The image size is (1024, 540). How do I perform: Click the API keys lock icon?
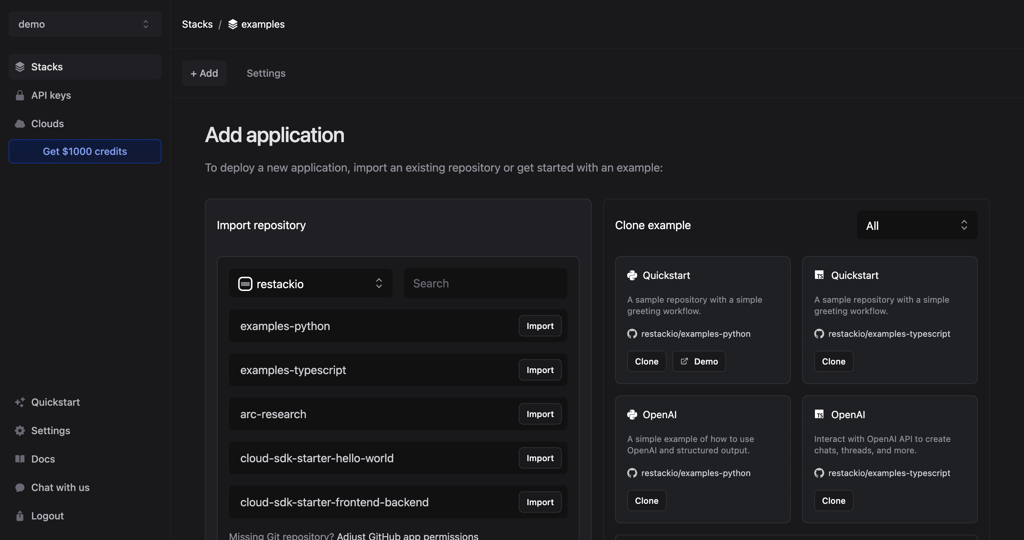[20, 95]
